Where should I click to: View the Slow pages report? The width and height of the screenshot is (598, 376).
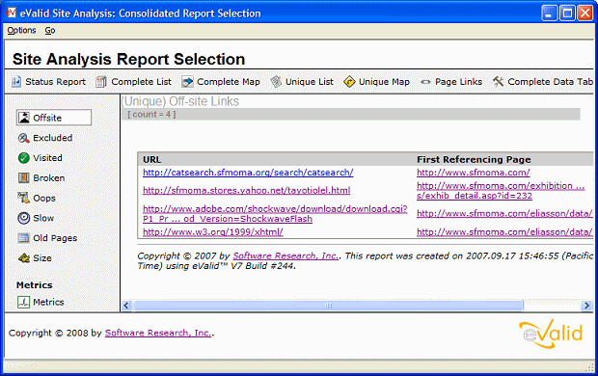(x=43, y=218)
